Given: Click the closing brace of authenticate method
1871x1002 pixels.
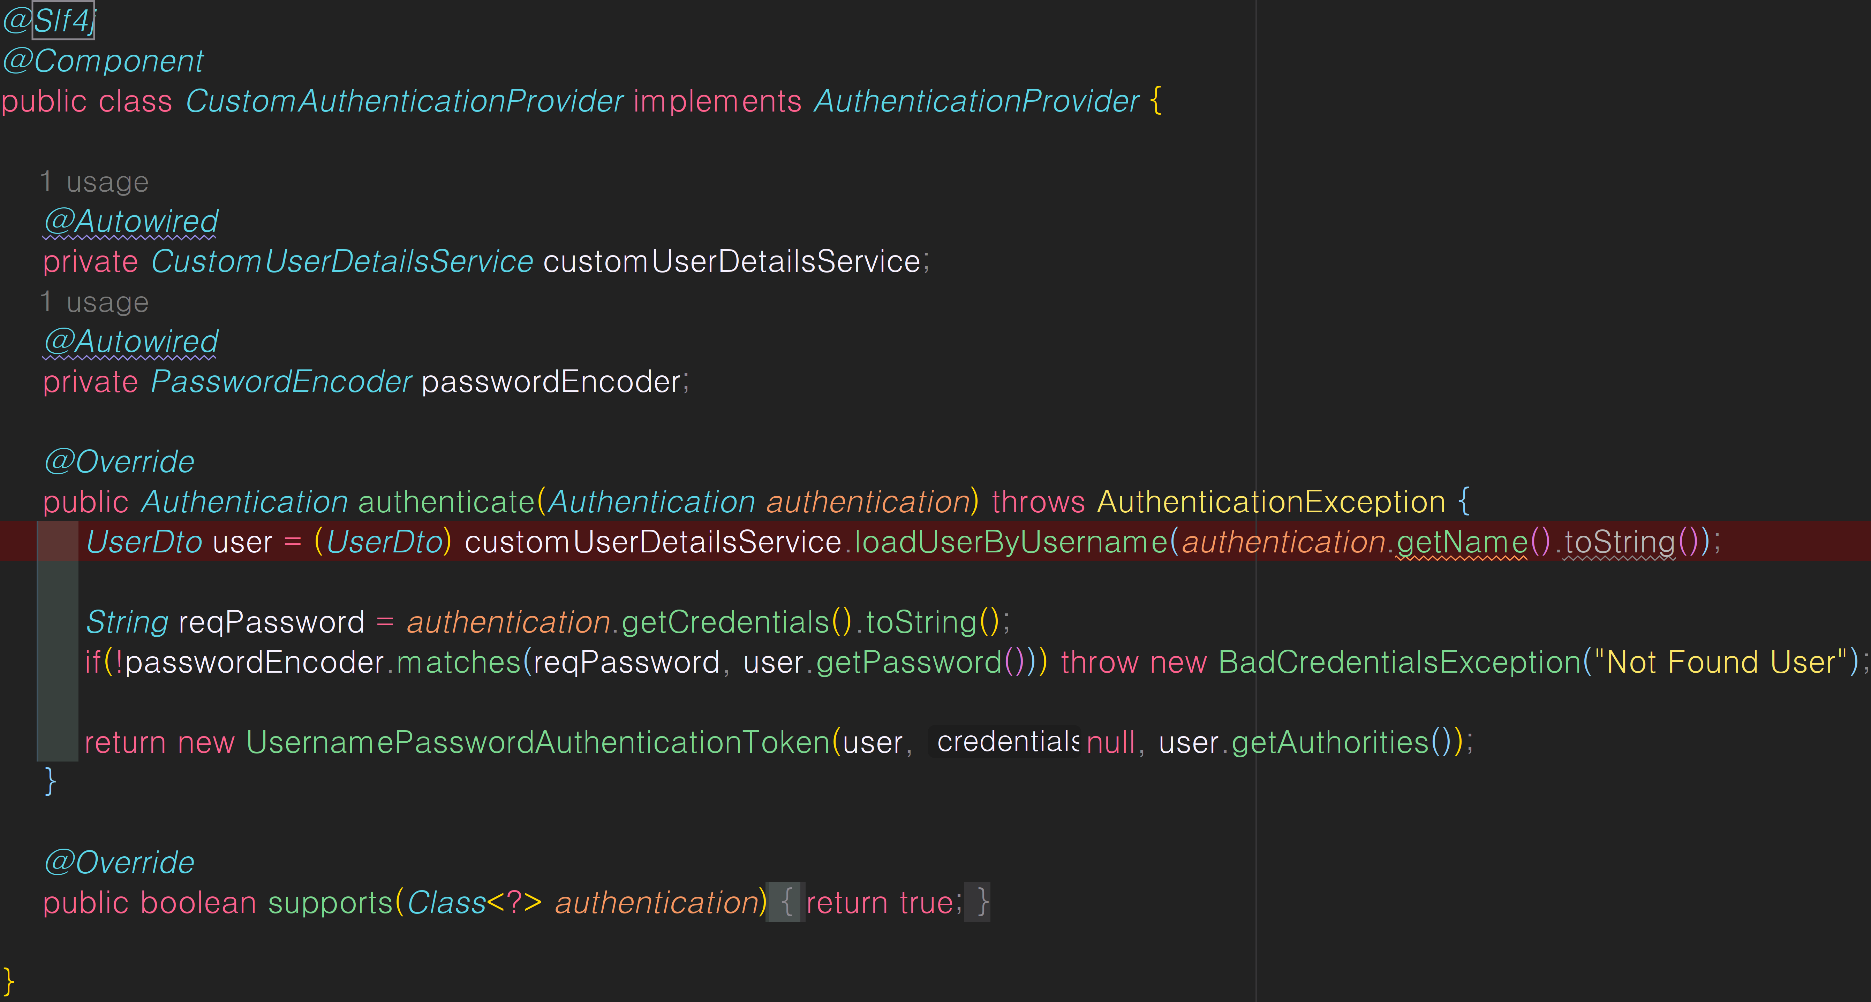Looking at the screenshot, I should (x=50, y=783).
